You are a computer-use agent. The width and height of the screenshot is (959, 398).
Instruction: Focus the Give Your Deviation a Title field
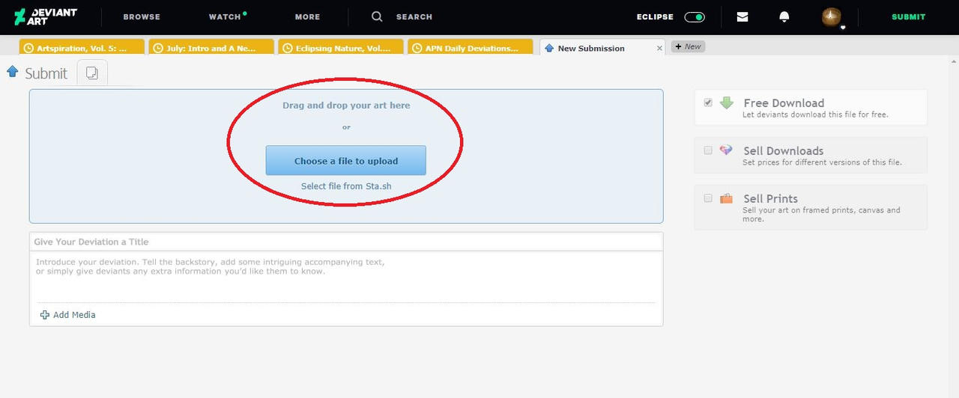[x=346, y=242]
